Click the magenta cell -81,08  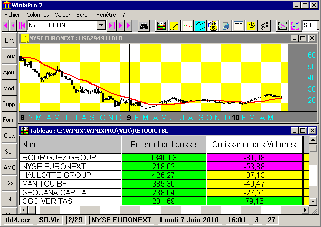(x=254, y=158)
